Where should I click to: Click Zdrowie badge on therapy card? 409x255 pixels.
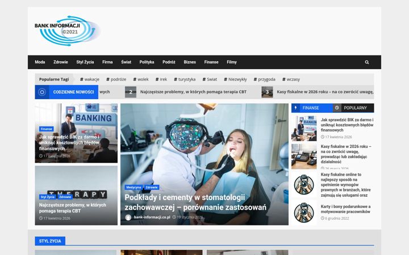(x=65, y=197)
